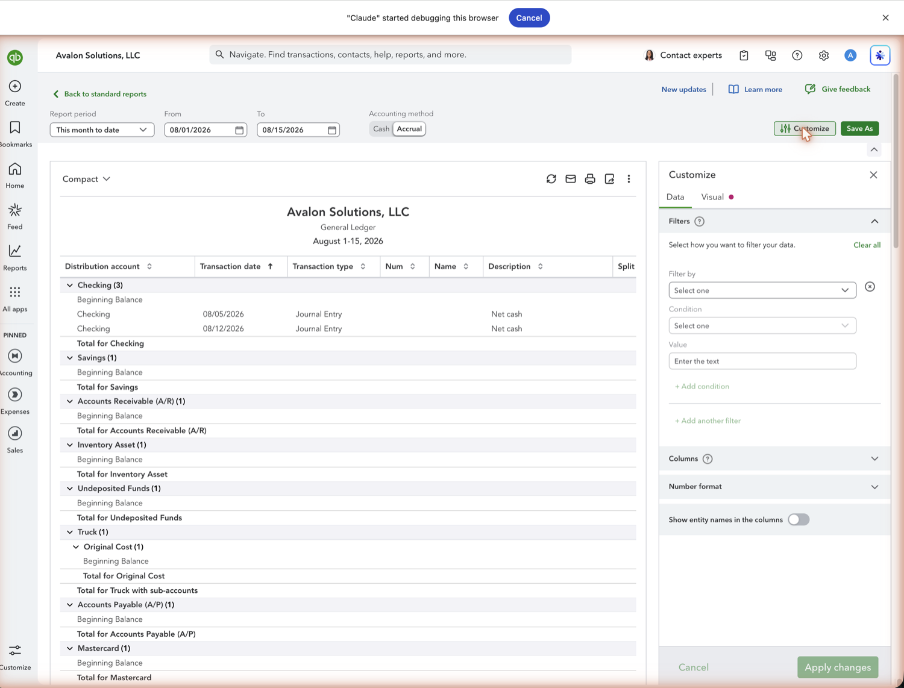Open the header devices icon
The width and height of the screenshot is (904, 688).
click(771, 55)
